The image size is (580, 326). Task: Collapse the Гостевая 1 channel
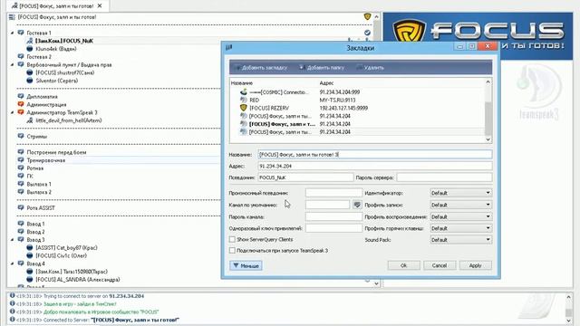[x=12, y=33]
